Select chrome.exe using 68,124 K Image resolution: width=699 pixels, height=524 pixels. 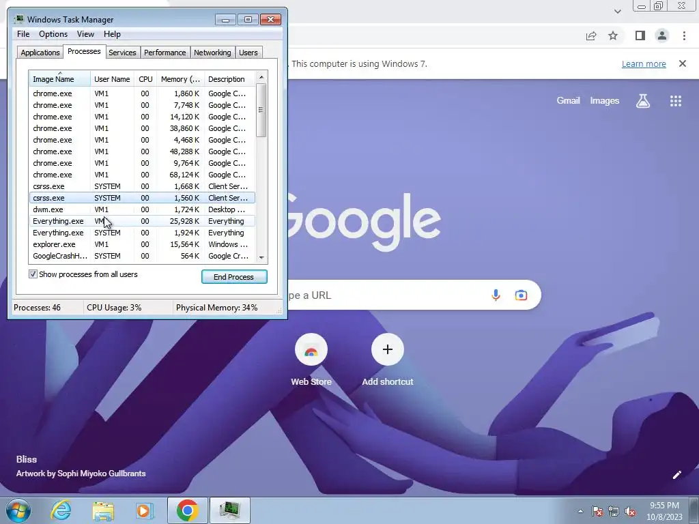(x=142, y=175)
